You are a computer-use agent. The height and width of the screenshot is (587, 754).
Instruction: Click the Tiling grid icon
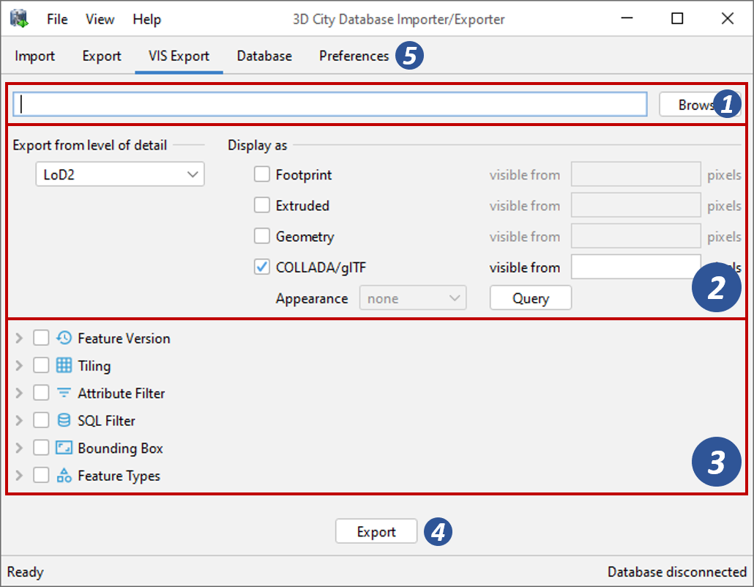pos(64,366)
